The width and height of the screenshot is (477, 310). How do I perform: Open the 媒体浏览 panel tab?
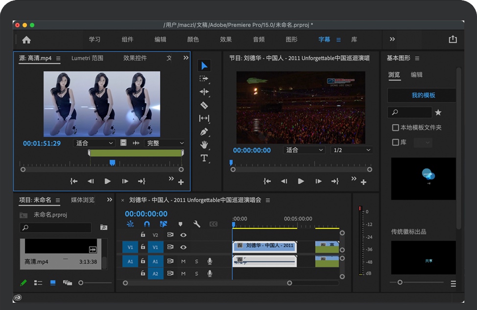(x=83, y=200)
